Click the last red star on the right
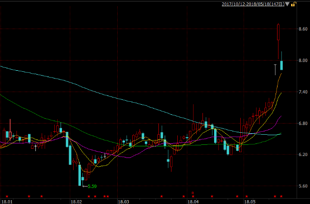 pyautogui.click(x=281, y=196)
